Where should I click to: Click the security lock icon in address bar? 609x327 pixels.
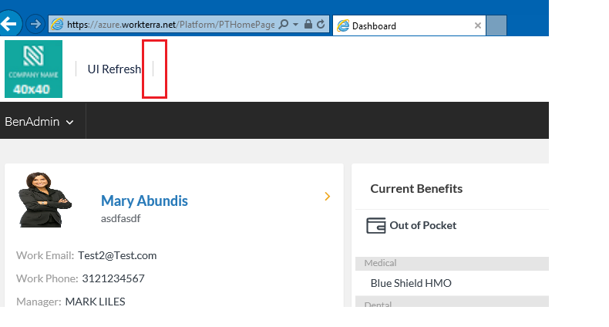308,25
